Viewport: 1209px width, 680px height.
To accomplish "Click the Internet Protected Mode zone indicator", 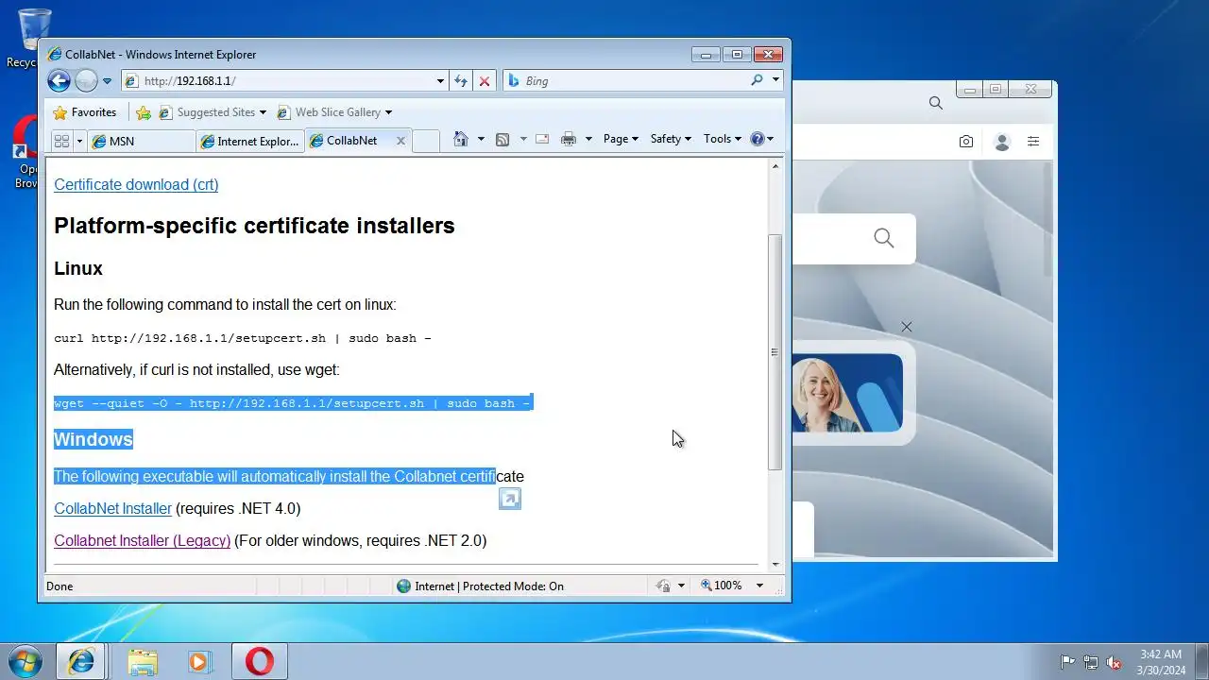I will [x=480, y=586].
